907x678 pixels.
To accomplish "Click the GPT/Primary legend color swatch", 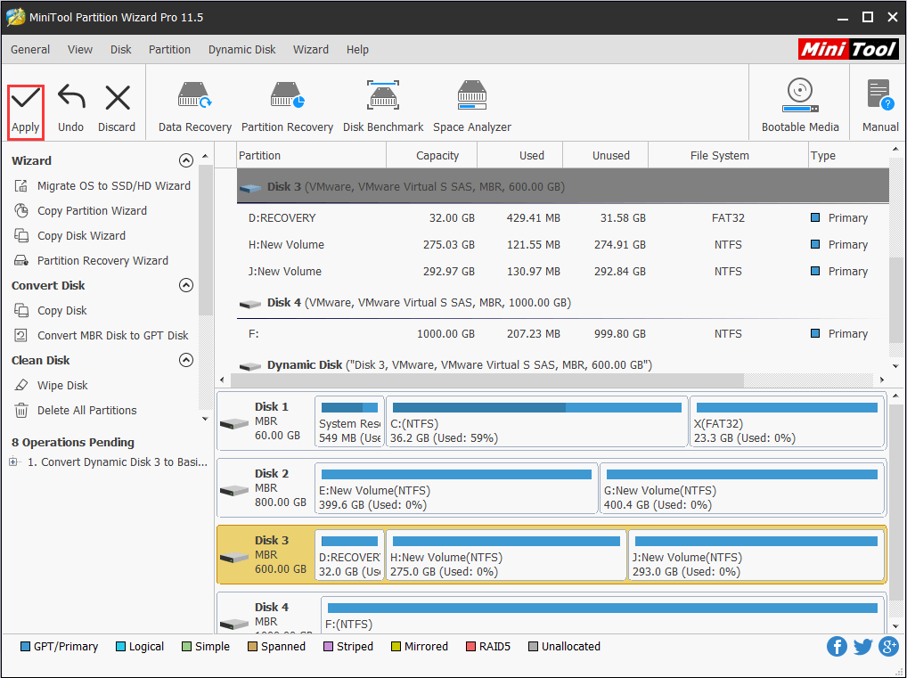I will pyautogui.click(x=25, y=646).
